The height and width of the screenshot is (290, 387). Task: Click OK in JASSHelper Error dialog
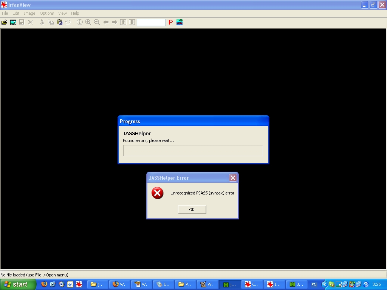[192, 210]
